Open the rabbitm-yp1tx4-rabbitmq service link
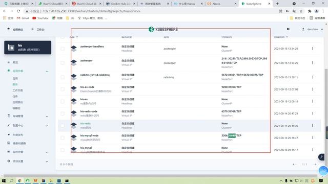Viewport: 328px width, 184px height. click(x=95, y=75)
